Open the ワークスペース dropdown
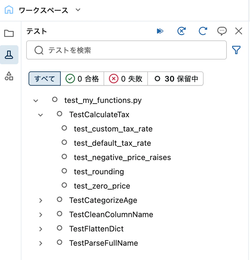 (x=78, y=10)
